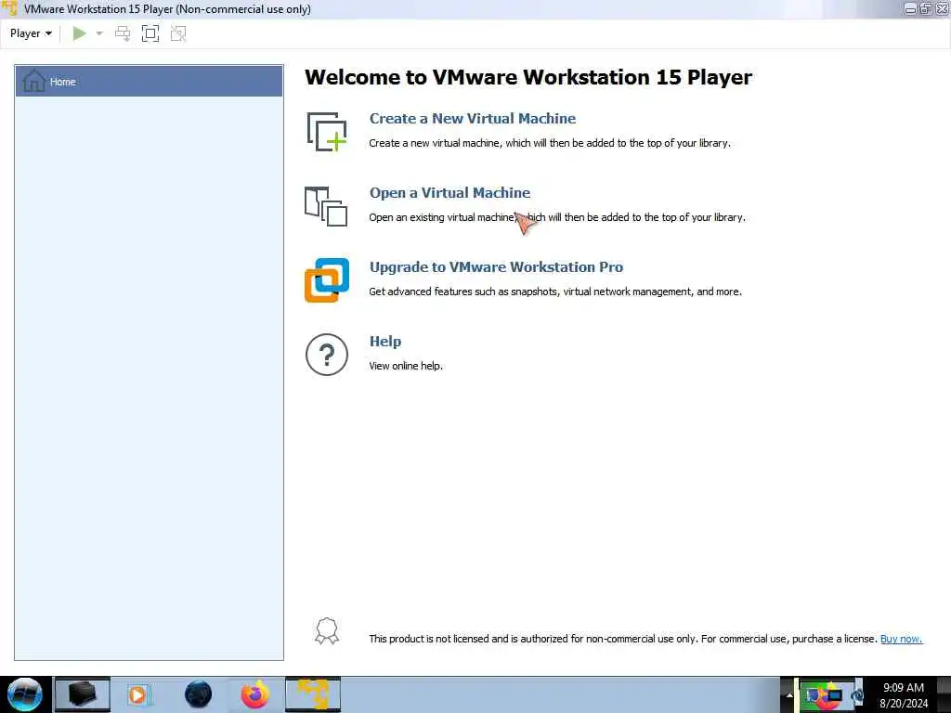The height and width of the screenshot is (713, 951).
Task: Click the Buy now link
Action: pos(901,639)
